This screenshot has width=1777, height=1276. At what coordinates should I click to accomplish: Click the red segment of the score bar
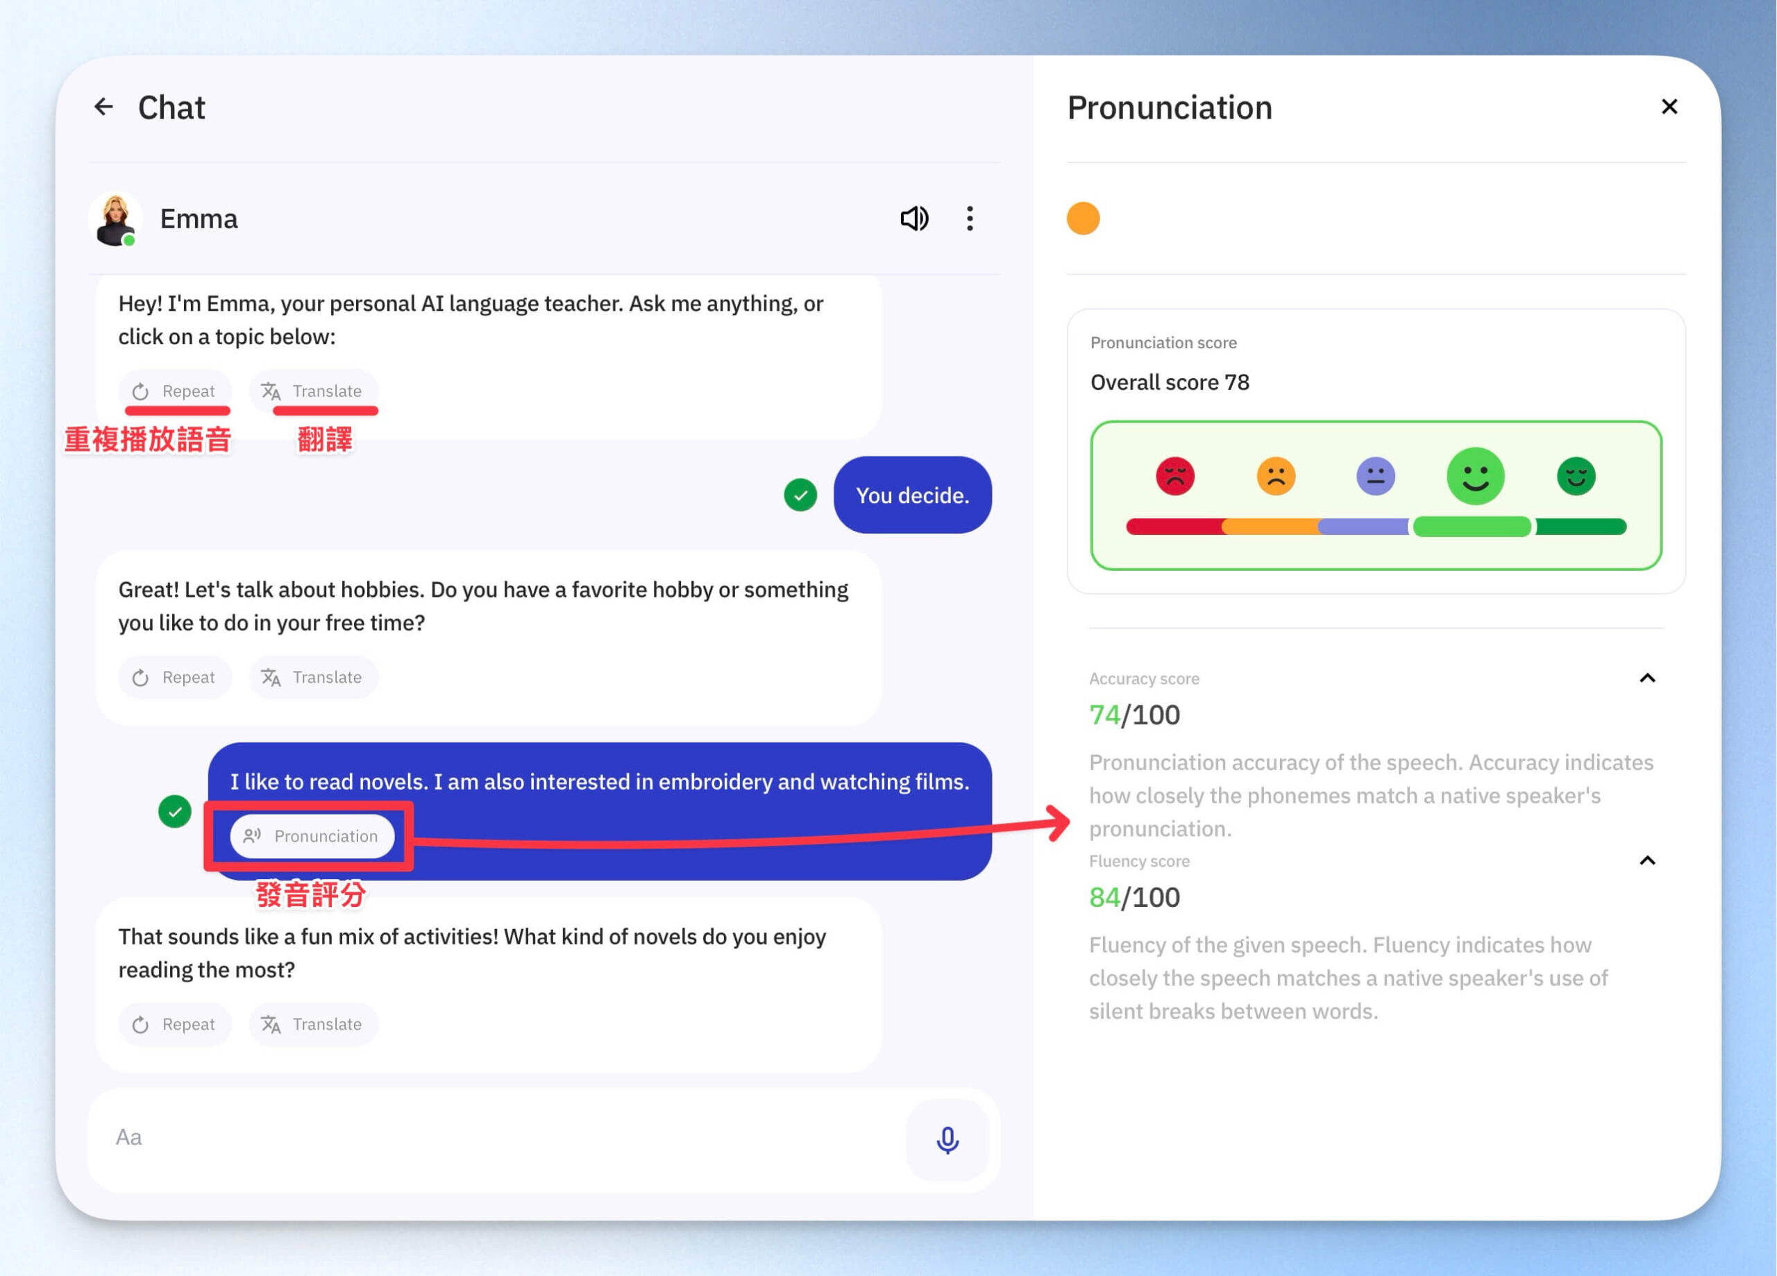coord(1174,527)
